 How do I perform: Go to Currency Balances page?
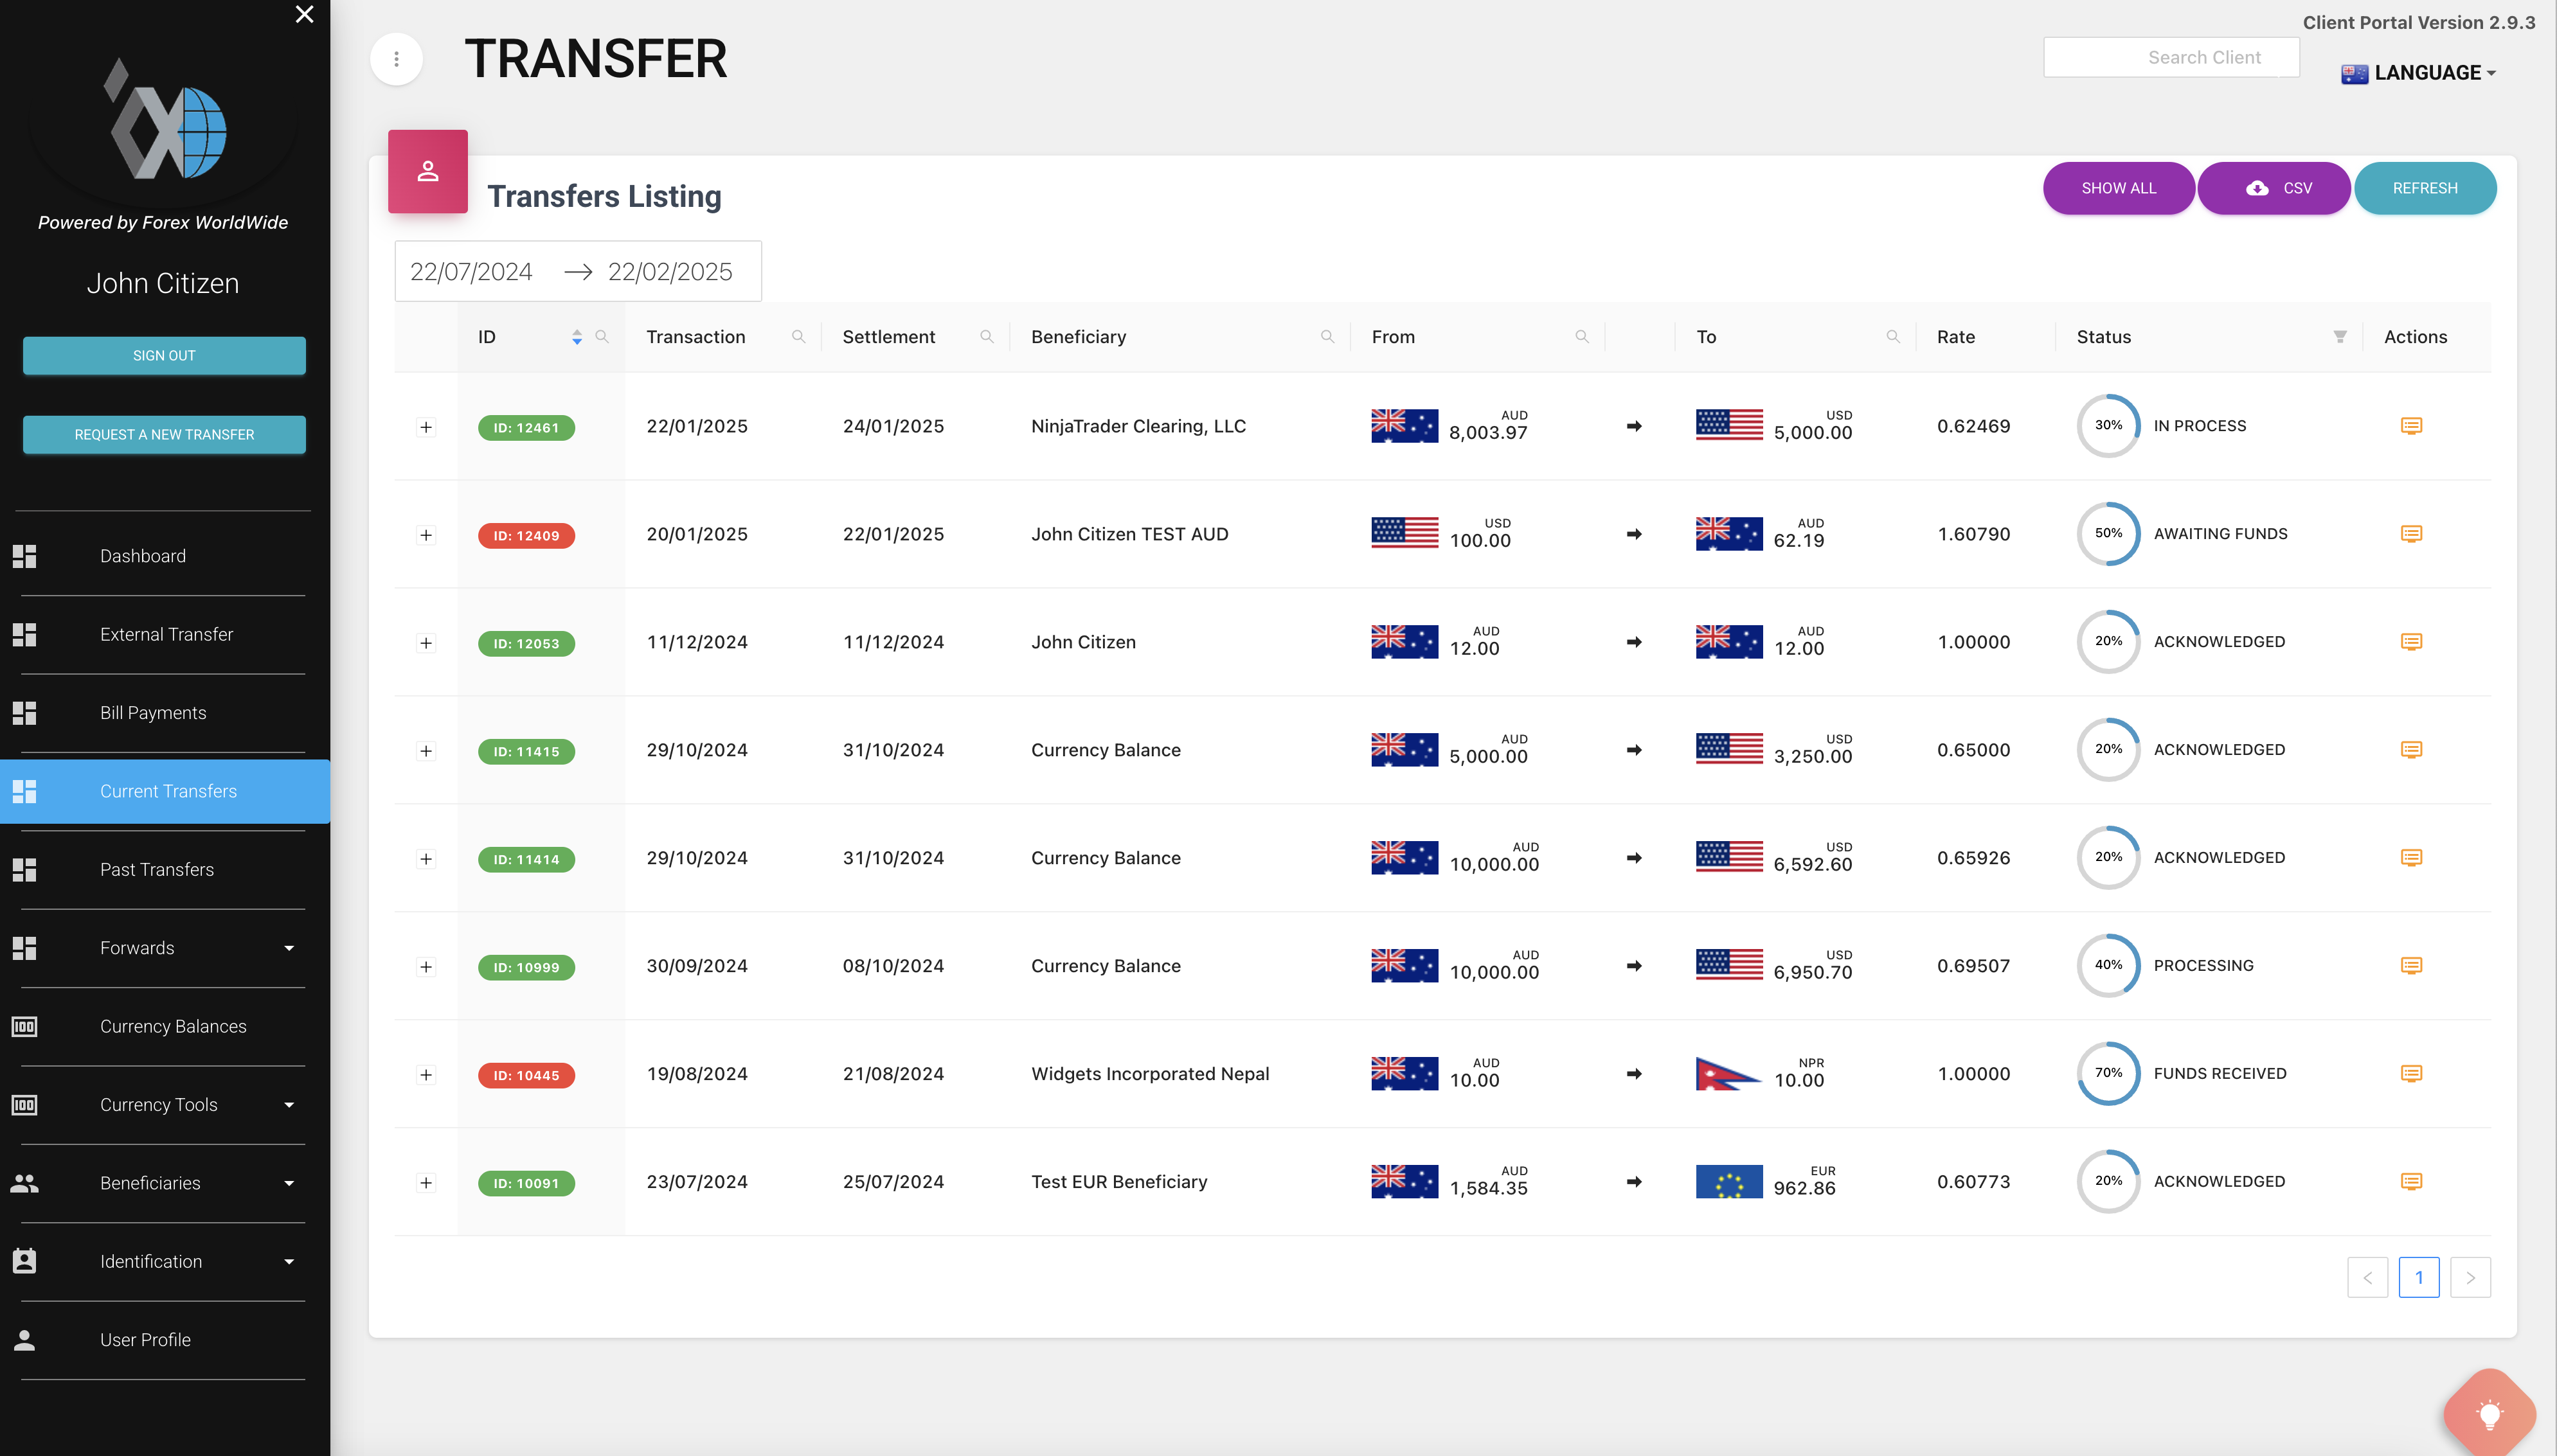173,1027
